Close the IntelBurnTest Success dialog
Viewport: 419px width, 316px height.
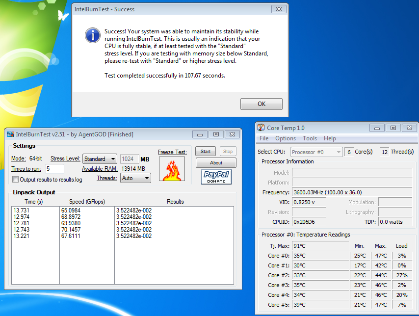point(279,9)
